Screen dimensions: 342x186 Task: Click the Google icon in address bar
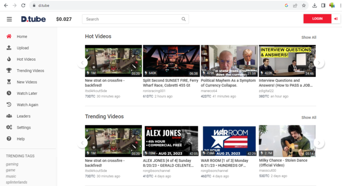click(x=286, y=5)
